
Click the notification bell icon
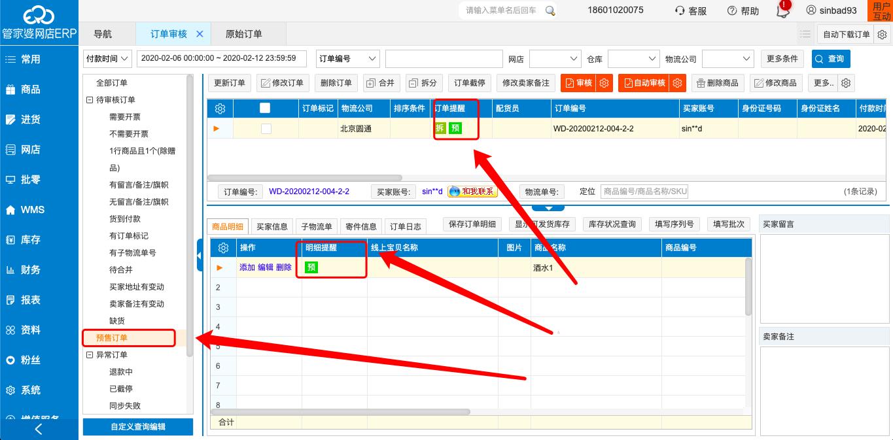782,11
